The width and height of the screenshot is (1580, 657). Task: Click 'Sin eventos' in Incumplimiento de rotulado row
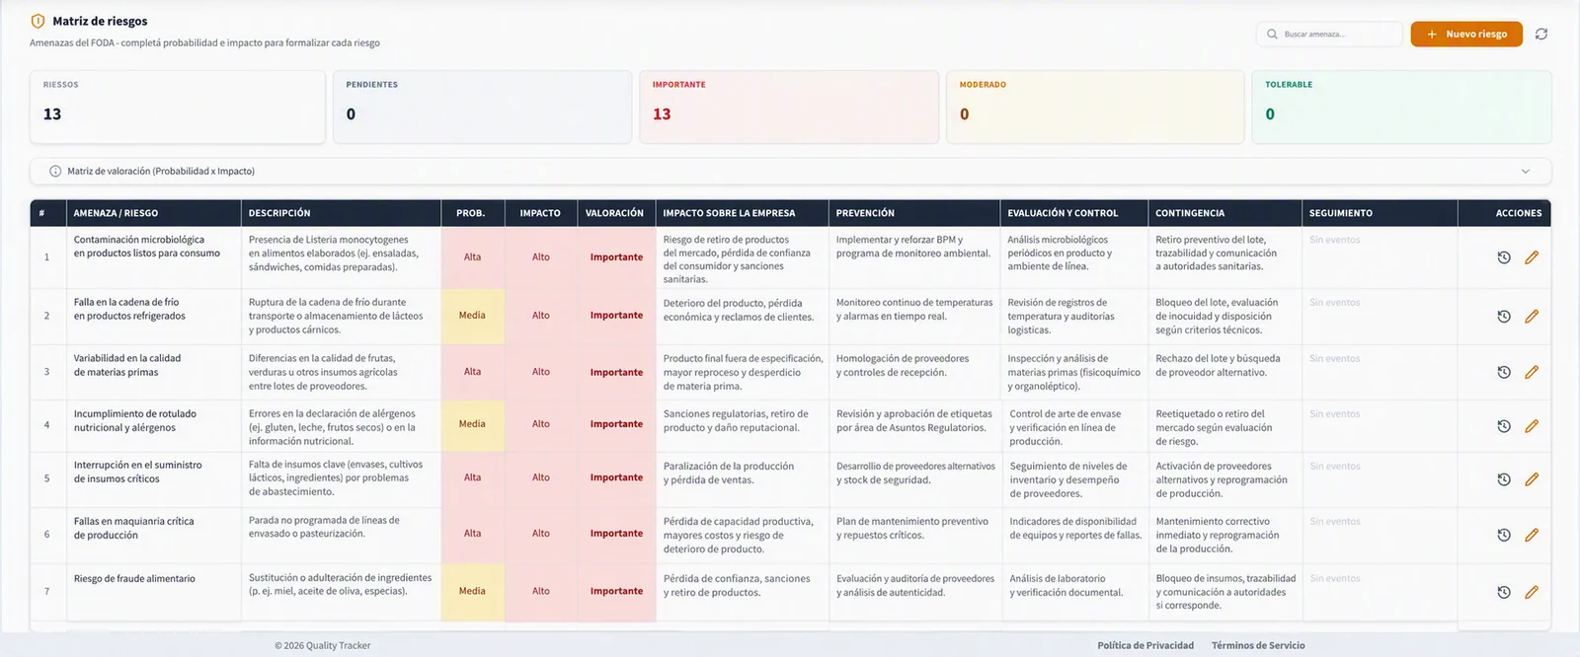point(1334,414)
